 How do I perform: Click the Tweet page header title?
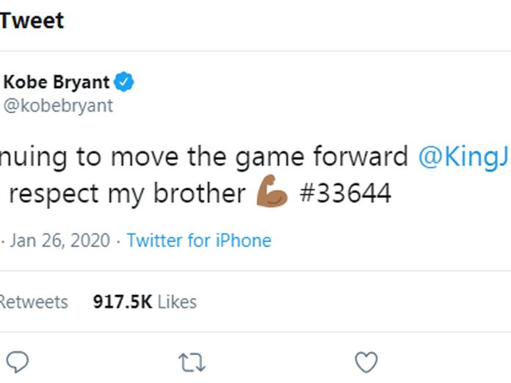tap(32, 21)
